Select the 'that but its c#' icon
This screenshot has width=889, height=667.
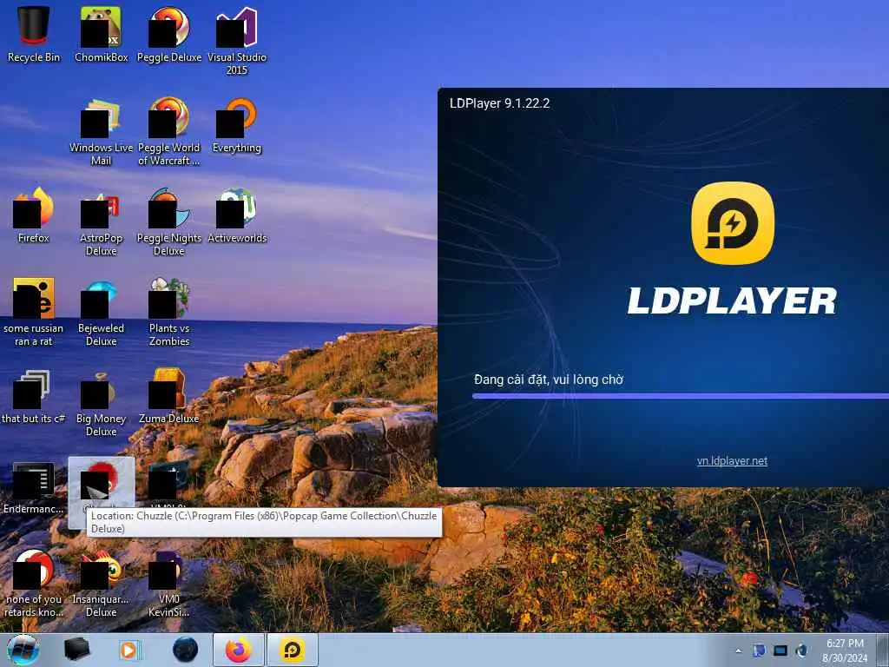tap(34, 397)
